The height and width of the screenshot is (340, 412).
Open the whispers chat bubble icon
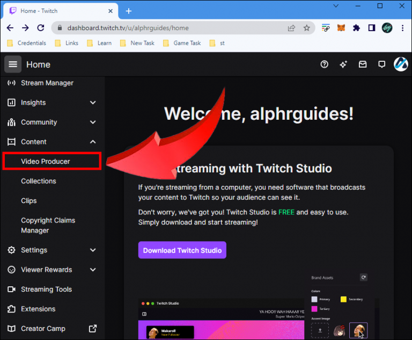381,64
